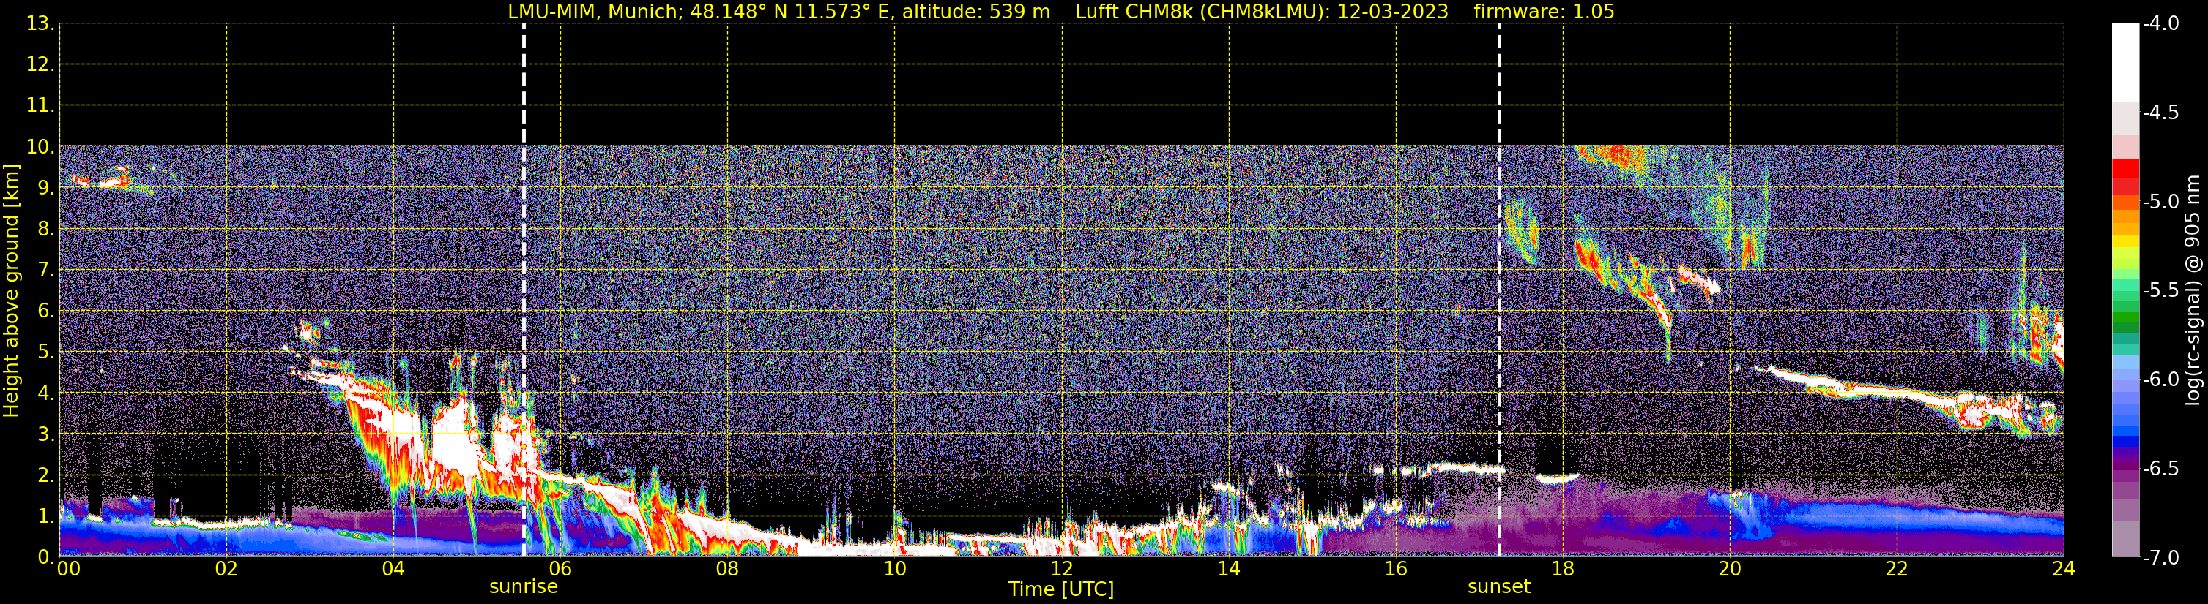Click the white segment of the colorbar
The height and width of the screenshot is (604, 2208).
click(2126, 64)
